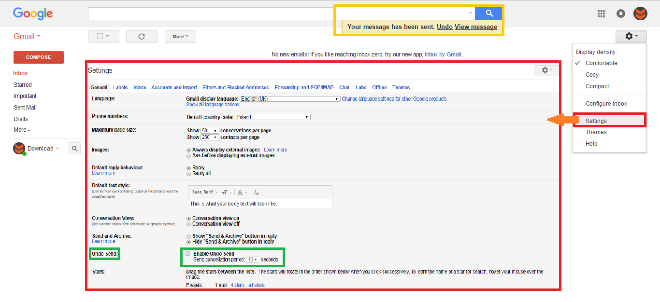Switch to the Themes tab
660x302 pixels.
401,87
